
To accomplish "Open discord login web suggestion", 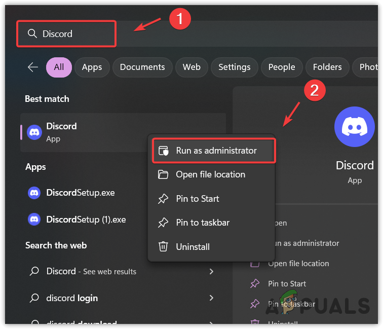I will coord(72,298).
